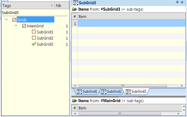Click up arrow of MainGrid grid vertical scrollbar
Image resolution: width=187 pixels, height=117 pixels.
pyautogui.click(x=184, y=106)
